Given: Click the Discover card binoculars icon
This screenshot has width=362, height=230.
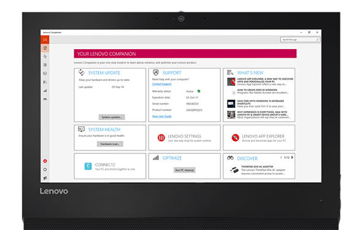Looking at the screenshot, I should pyautogui.click(x=230, y=158).
